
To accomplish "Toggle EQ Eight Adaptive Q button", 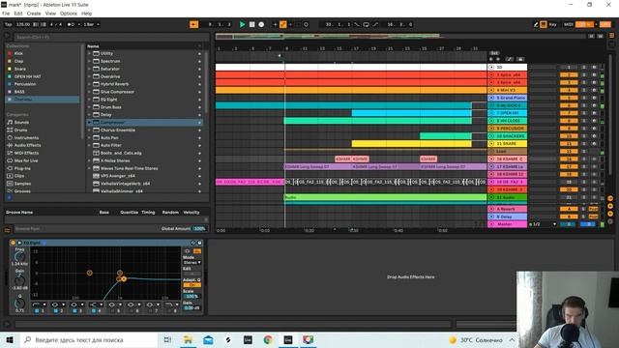I will click(192, 284).
